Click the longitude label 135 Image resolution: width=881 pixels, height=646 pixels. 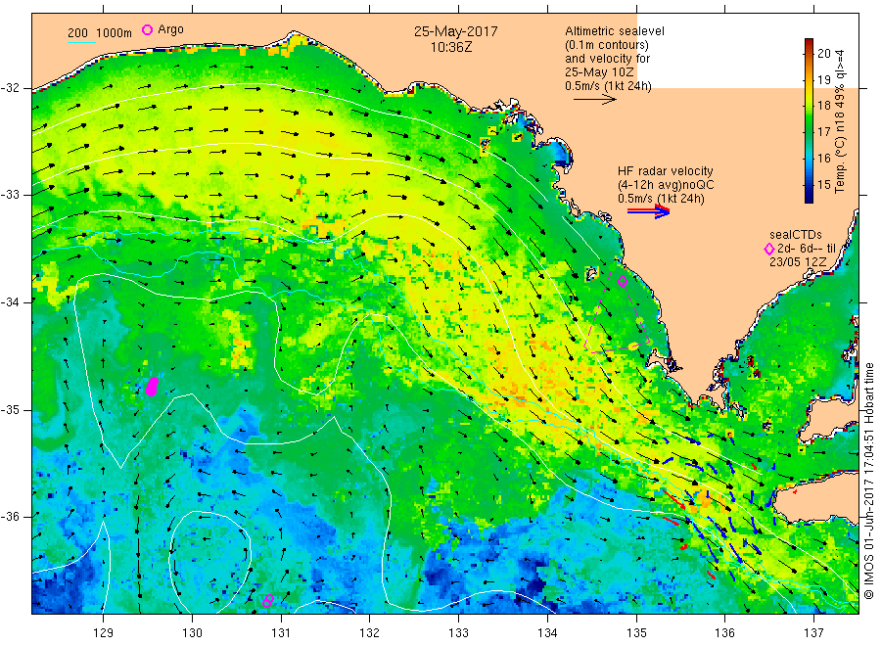(x=636, y=633)
